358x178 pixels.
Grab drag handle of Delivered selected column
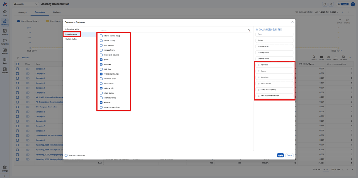coord(259,65)
